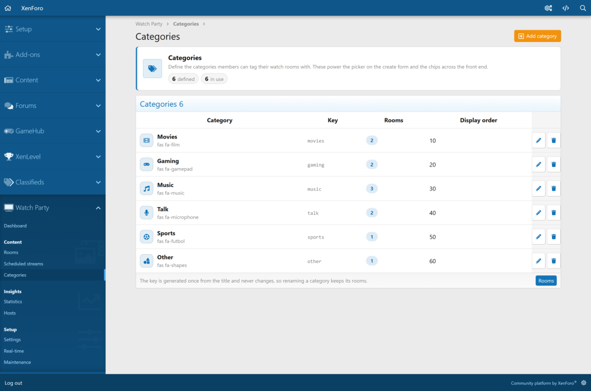This screenshot has height=391, width=591.
Task: Click the room count badge for Sports
Action: point(371,237)
